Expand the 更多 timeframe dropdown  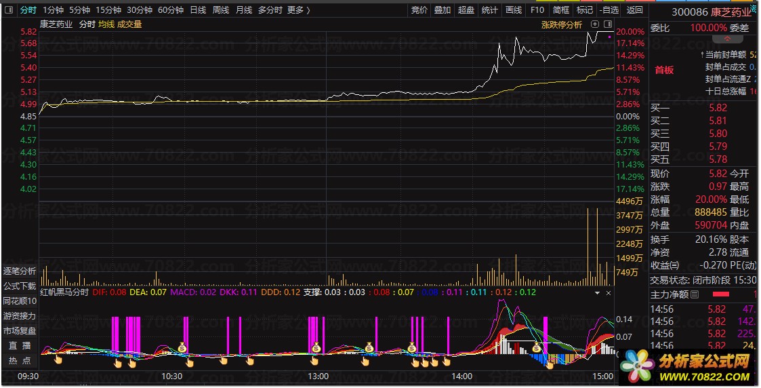pyautogui.click(x=298, y=10)
